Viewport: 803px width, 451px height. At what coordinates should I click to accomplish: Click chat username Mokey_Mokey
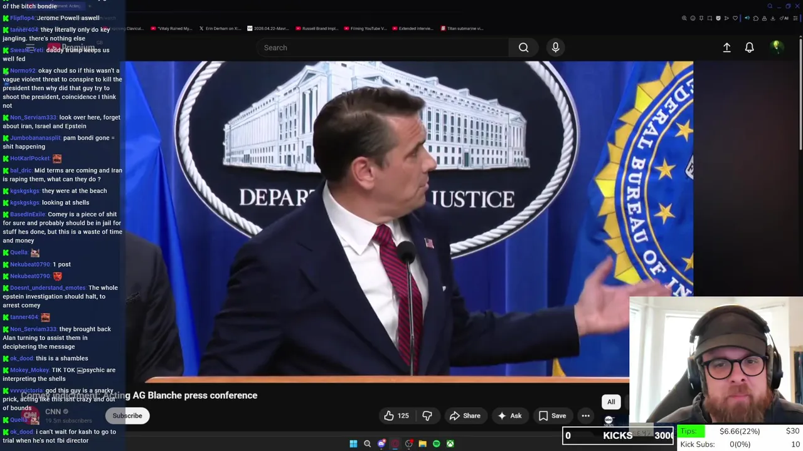[x=29, y=370]
